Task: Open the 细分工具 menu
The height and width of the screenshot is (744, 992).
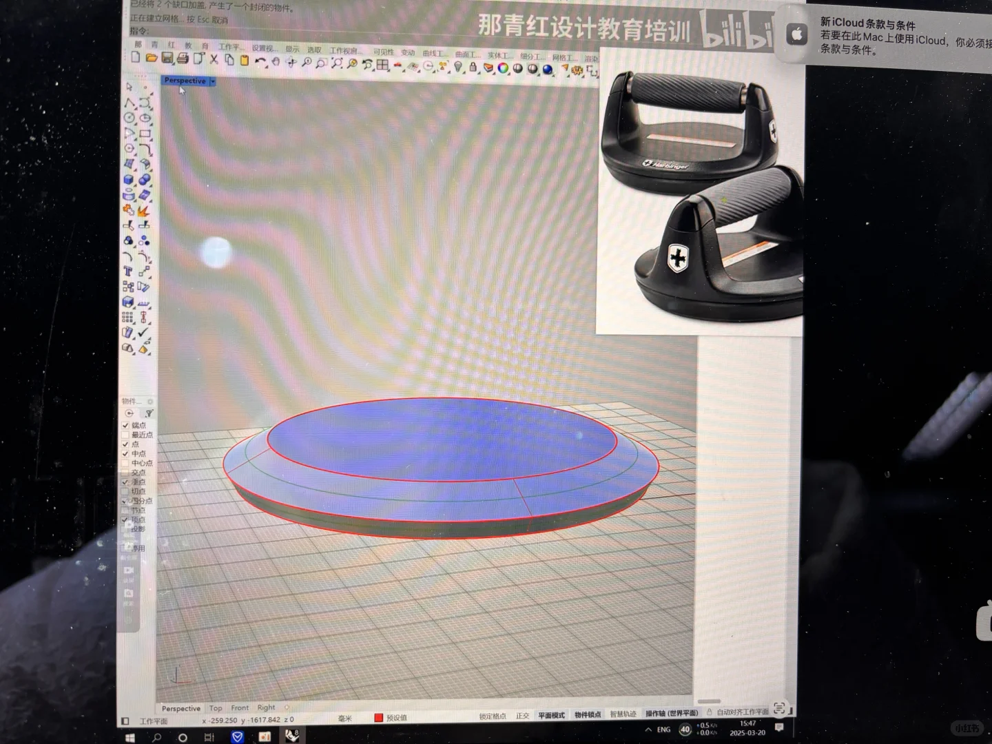Action: pos(530,50)
